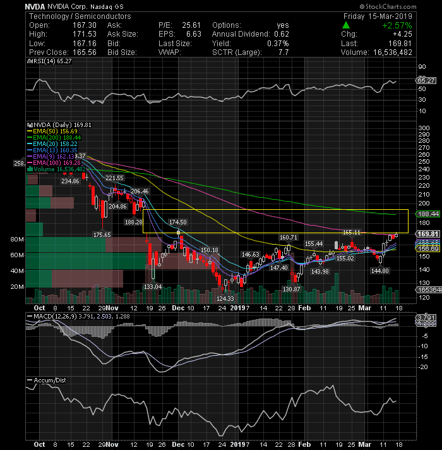Image resolution: width=442 pixels, height=450 pixels.
Task: Click the StockCharts.com copyright text
Action: [388, 6]
